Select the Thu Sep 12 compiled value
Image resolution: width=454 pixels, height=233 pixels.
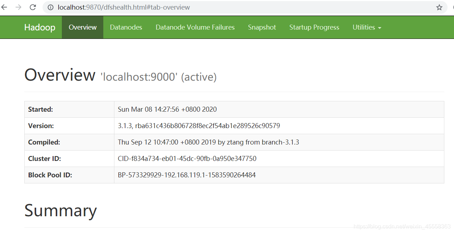208,142
